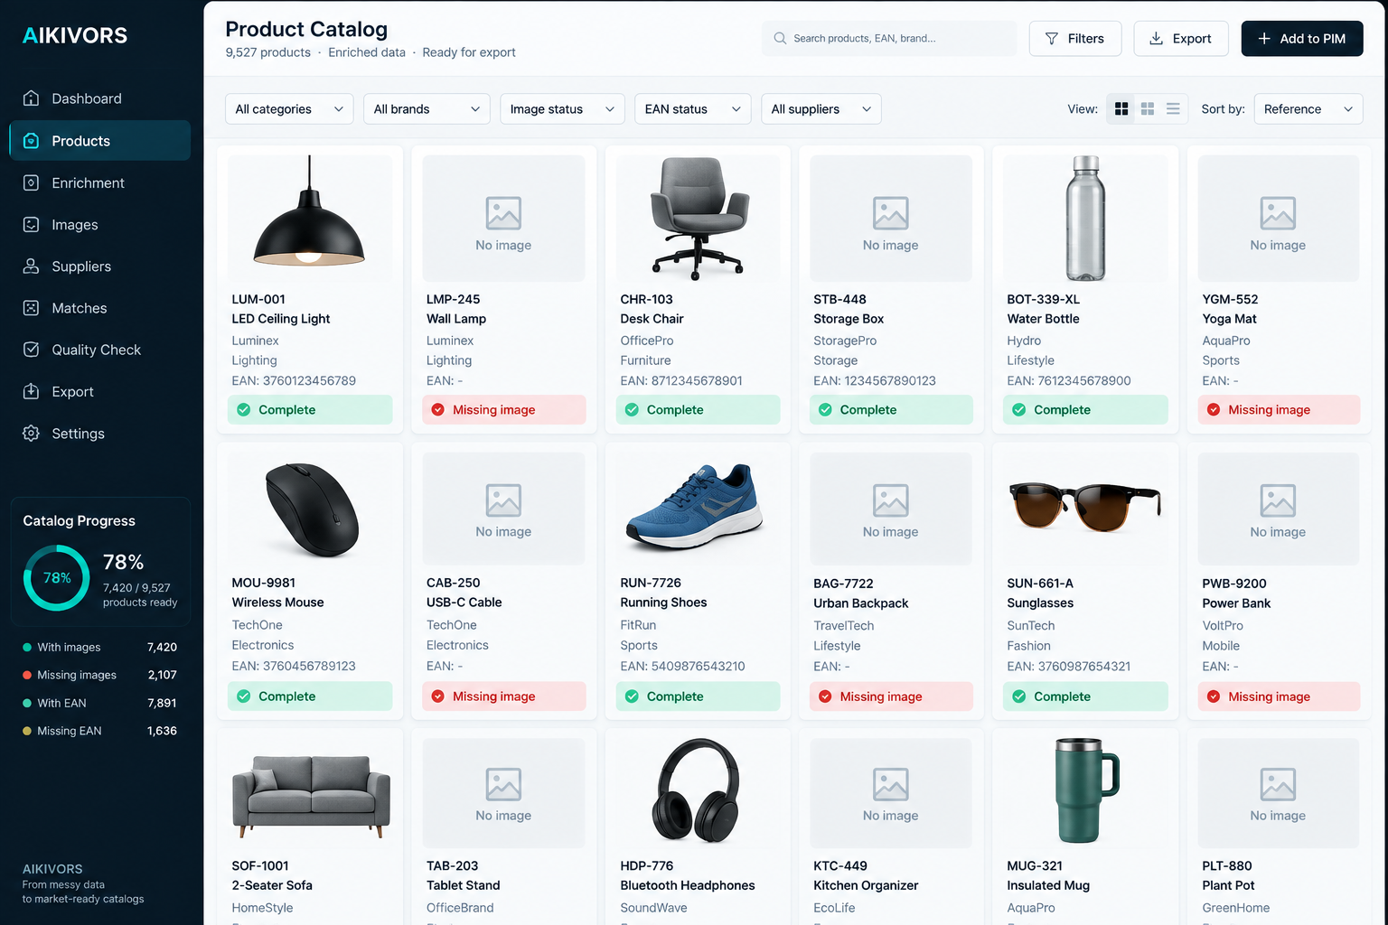The image size is (1388, 925).
Task: Click the Images sidebar icon
Action: (31, 224)
